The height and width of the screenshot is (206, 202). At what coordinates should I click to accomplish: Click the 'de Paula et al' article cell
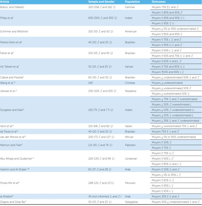tap(9, 131)
